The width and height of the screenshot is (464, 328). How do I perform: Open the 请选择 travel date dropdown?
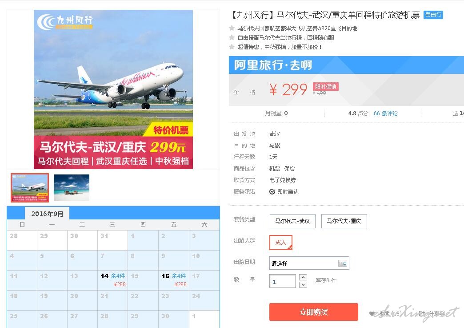point(309,263)
